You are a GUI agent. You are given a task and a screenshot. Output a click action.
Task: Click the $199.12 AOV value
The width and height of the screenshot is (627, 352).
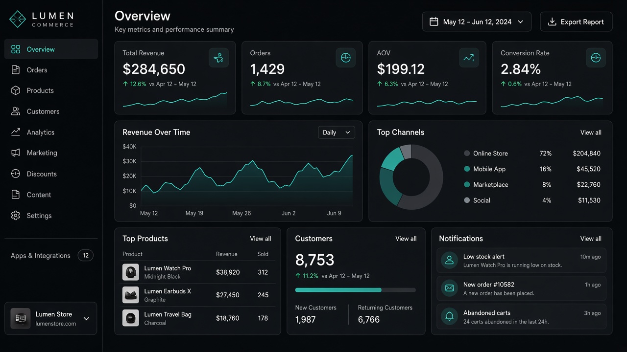401,69
